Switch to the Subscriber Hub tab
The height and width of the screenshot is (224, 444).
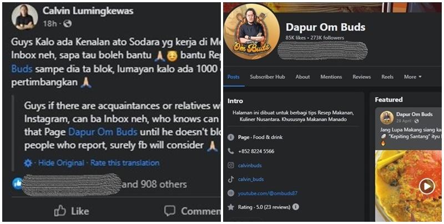coord(268,77)
